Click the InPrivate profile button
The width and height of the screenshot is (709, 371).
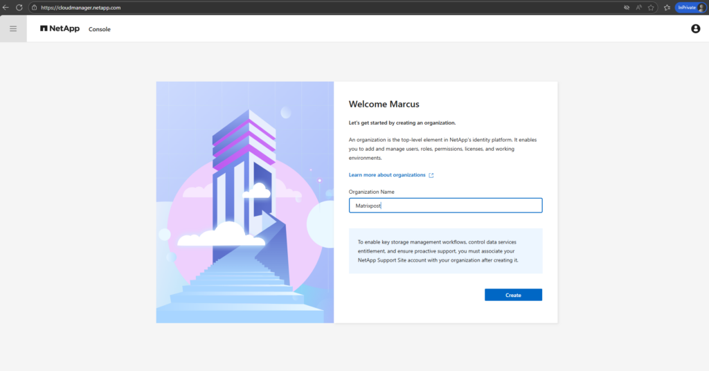click(690, 7)
